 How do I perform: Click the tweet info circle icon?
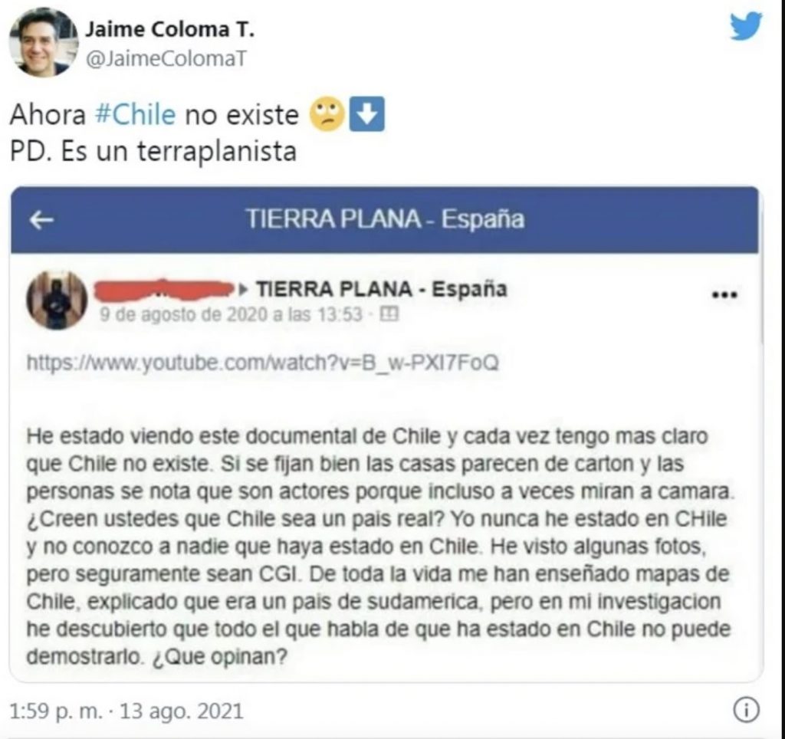(746, 710)
